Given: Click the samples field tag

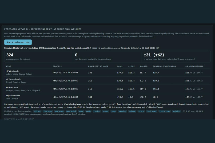Looking at the screenshot, I should click(122, 111).
